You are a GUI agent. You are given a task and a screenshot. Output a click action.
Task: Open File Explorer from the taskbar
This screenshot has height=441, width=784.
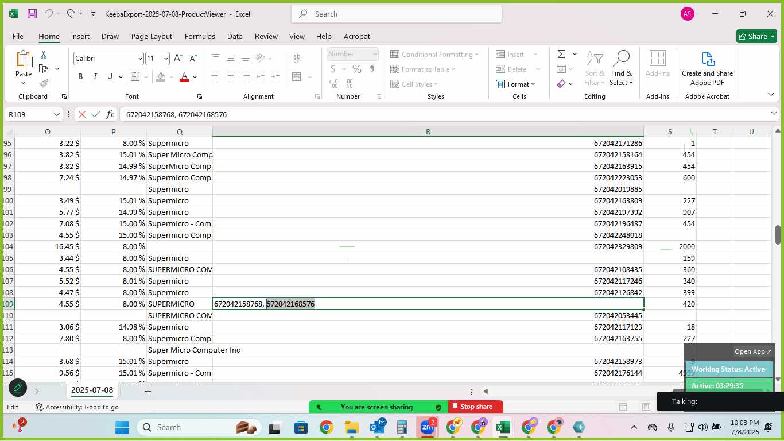(x=352, y=427)
